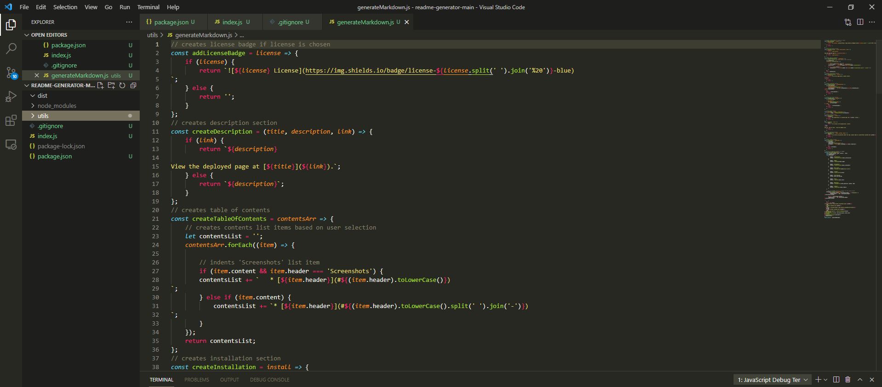This screenshot has height=387, width=882.
Task: Close the bottom panel
Action: tap(872, 380)
